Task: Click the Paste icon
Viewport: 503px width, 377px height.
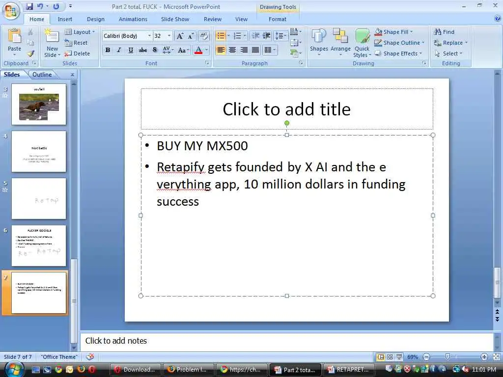Action: pos(14,36)
